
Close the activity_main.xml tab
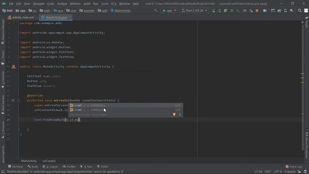[x=37, y=17]
